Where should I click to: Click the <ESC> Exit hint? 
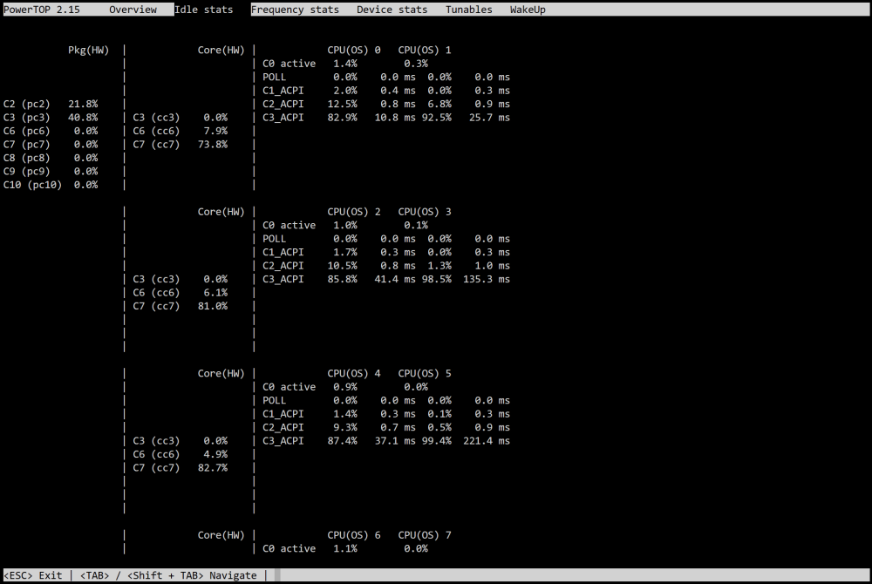pos(33,575)
